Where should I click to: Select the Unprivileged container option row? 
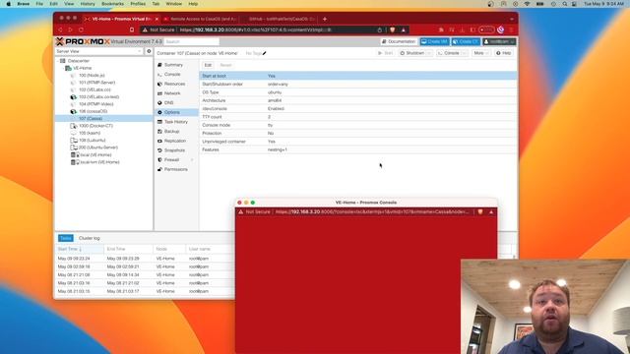(357, 142)
